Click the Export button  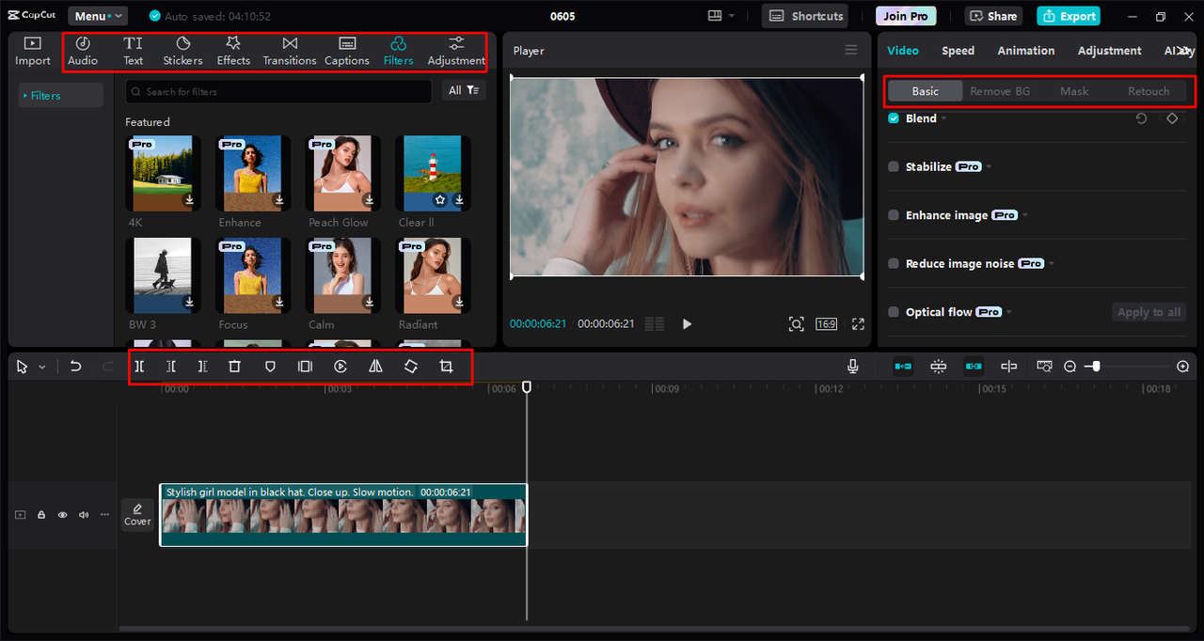pos(1069,16)
